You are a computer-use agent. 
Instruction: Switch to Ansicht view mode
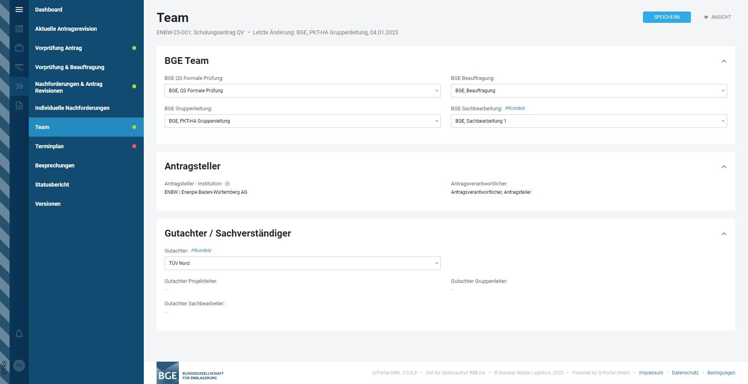(x=717, y=17)
